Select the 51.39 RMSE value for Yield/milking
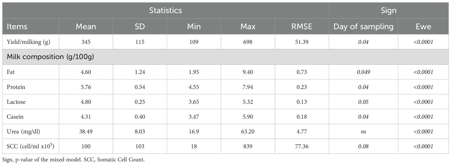 [x=302, y=42]
